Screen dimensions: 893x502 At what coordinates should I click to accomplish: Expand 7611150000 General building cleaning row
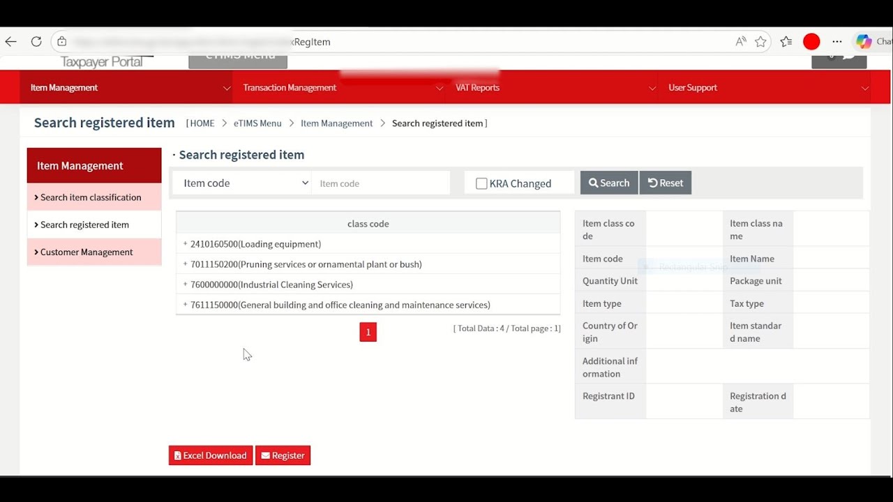pos(186,305)
